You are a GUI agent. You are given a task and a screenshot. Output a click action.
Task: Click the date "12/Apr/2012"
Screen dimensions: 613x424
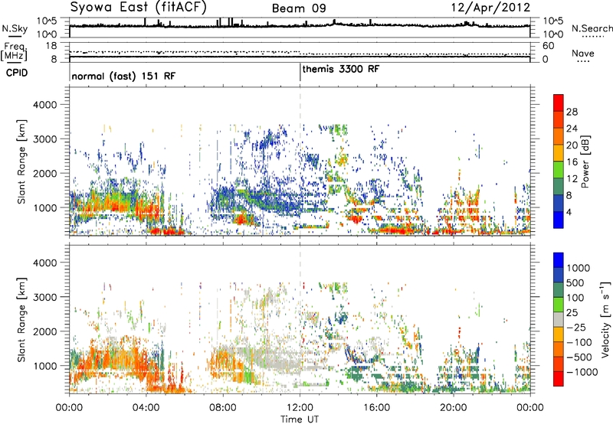pos(490,8)
